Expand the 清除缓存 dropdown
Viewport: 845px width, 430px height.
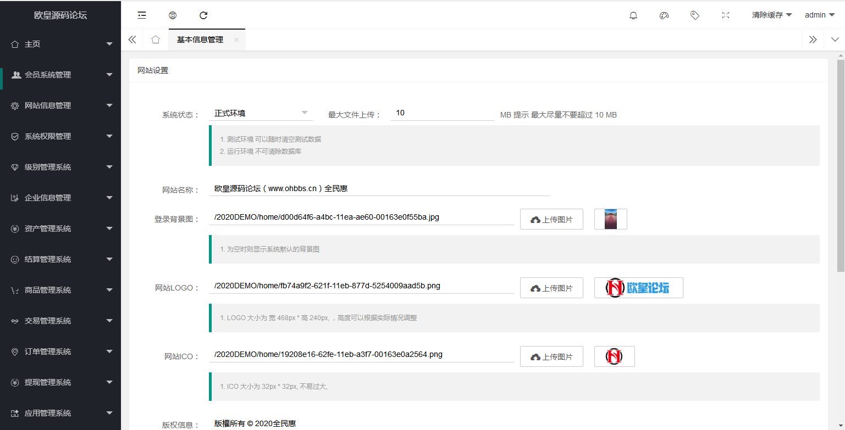coord(771,15)
